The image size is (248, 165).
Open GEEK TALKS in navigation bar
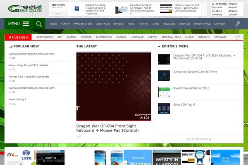[103, 24]
